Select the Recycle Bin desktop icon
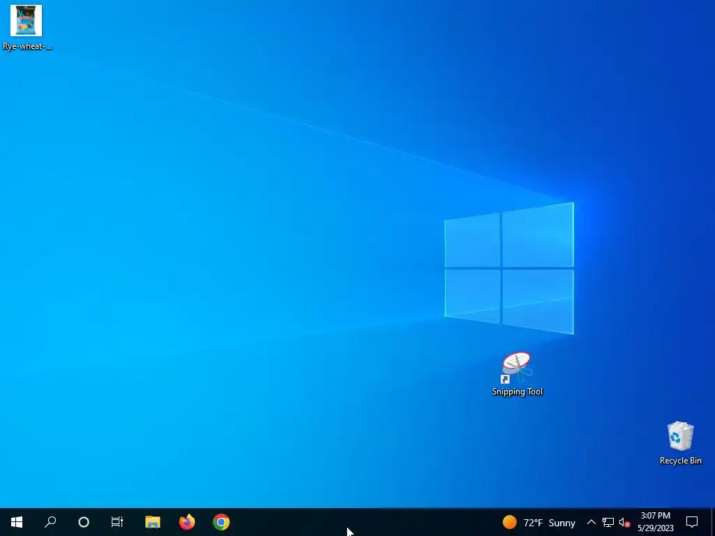Image resolution: width=715 pixels, height=536 pixels. [680, 443]
